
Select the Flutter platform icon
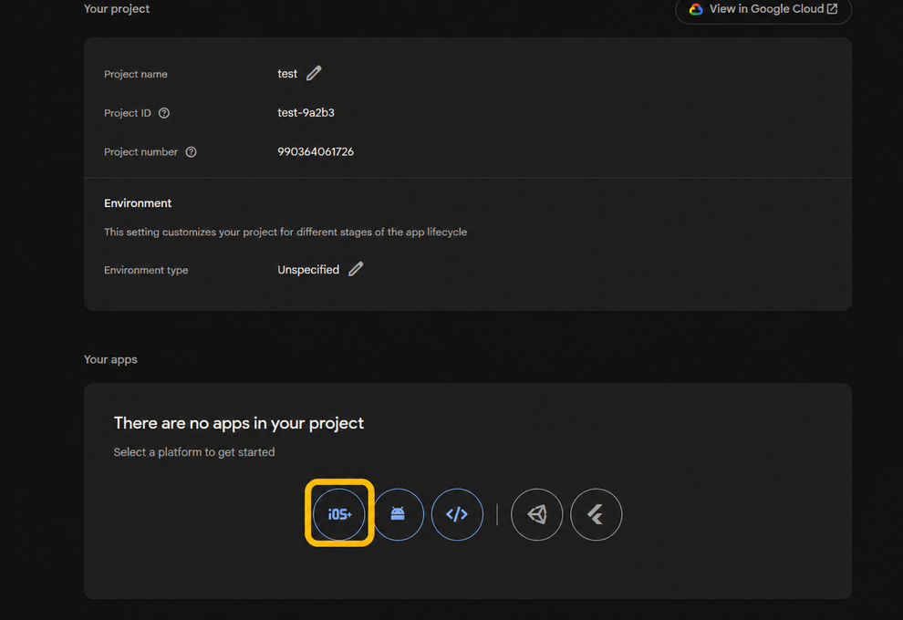[x=596, y=514]
